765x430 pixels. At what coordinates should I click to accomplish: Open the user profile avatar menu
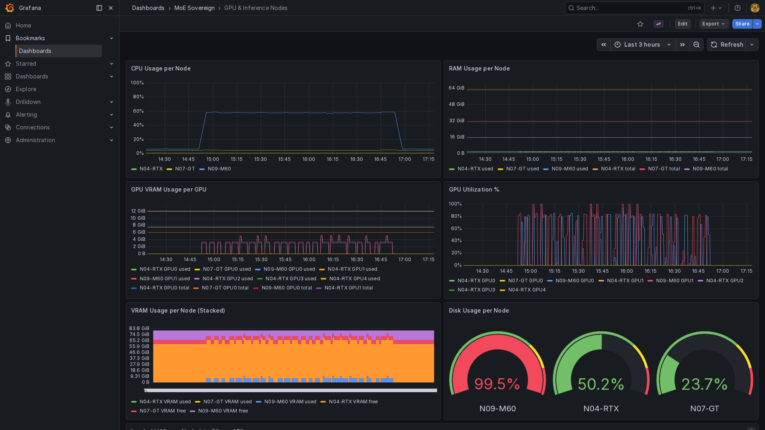coord(754,8)
